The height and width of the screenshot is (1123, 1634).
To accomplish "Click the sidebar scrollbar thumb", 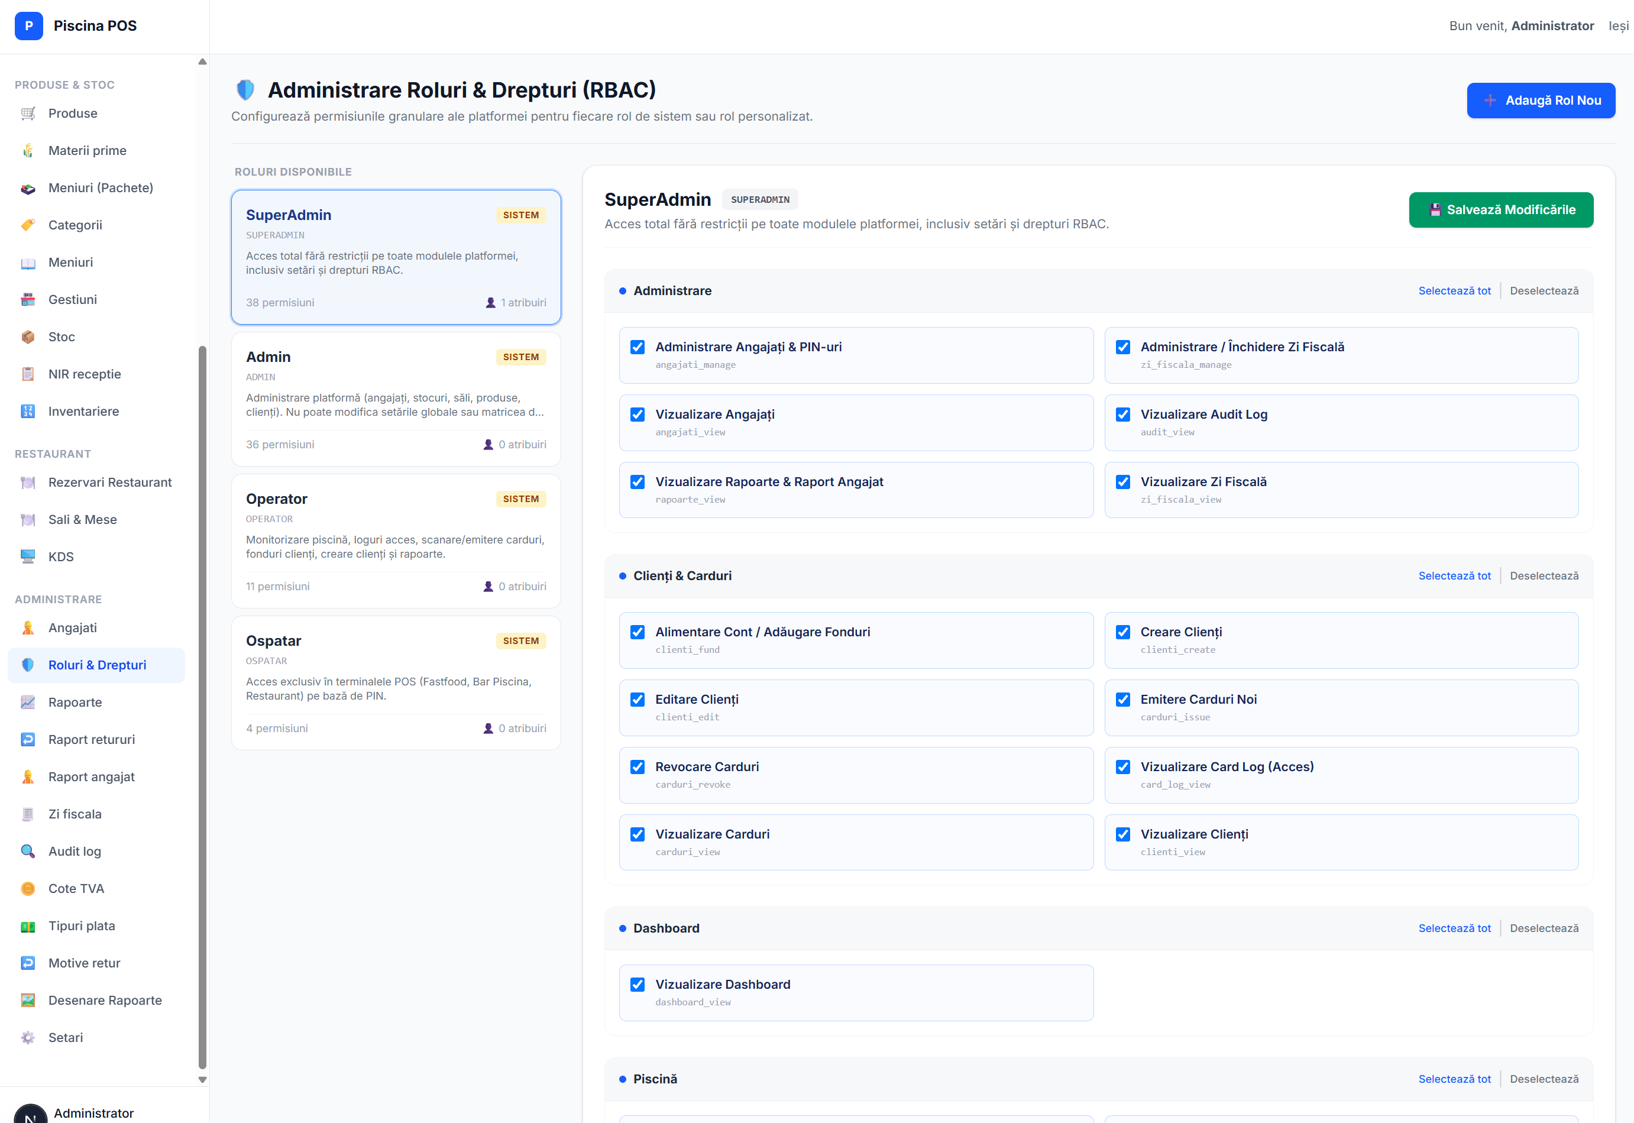I will (203, 708).
